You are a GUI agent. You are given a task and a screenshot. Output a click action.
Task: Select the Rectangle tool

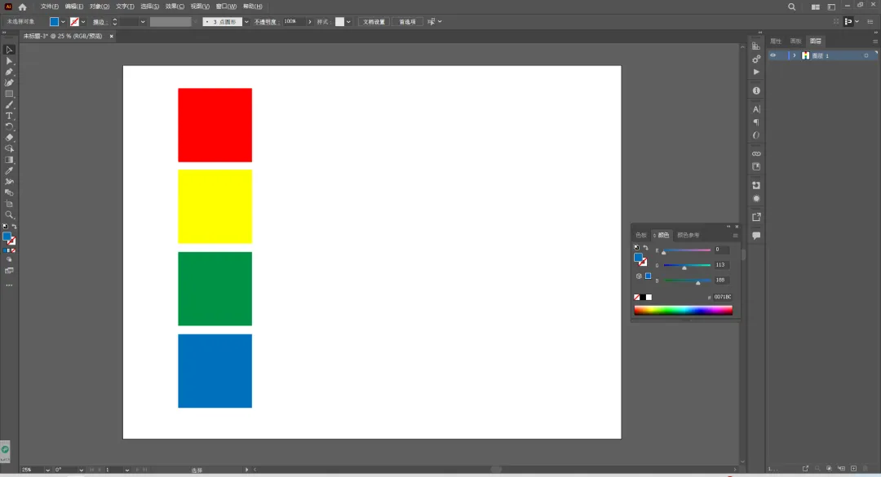pyautogui.click(x=9, y=94)
